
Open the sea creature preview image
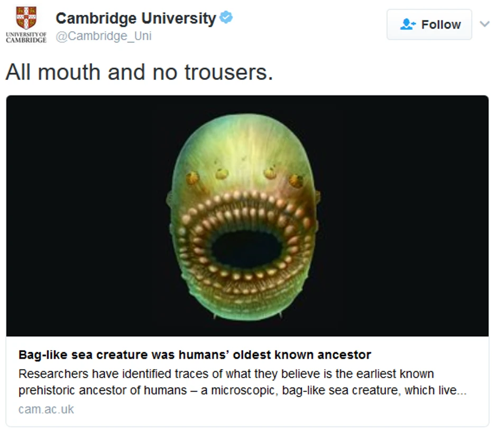(x=247, y=216)
